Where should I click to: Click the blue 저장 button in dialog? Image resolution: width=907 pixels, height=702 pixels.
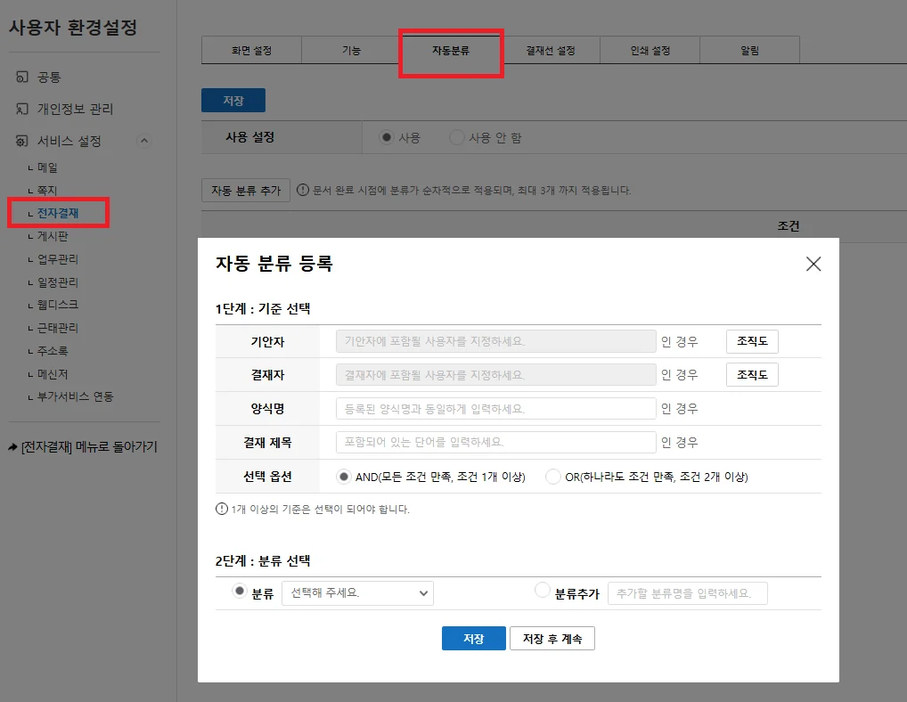(474, 639)
